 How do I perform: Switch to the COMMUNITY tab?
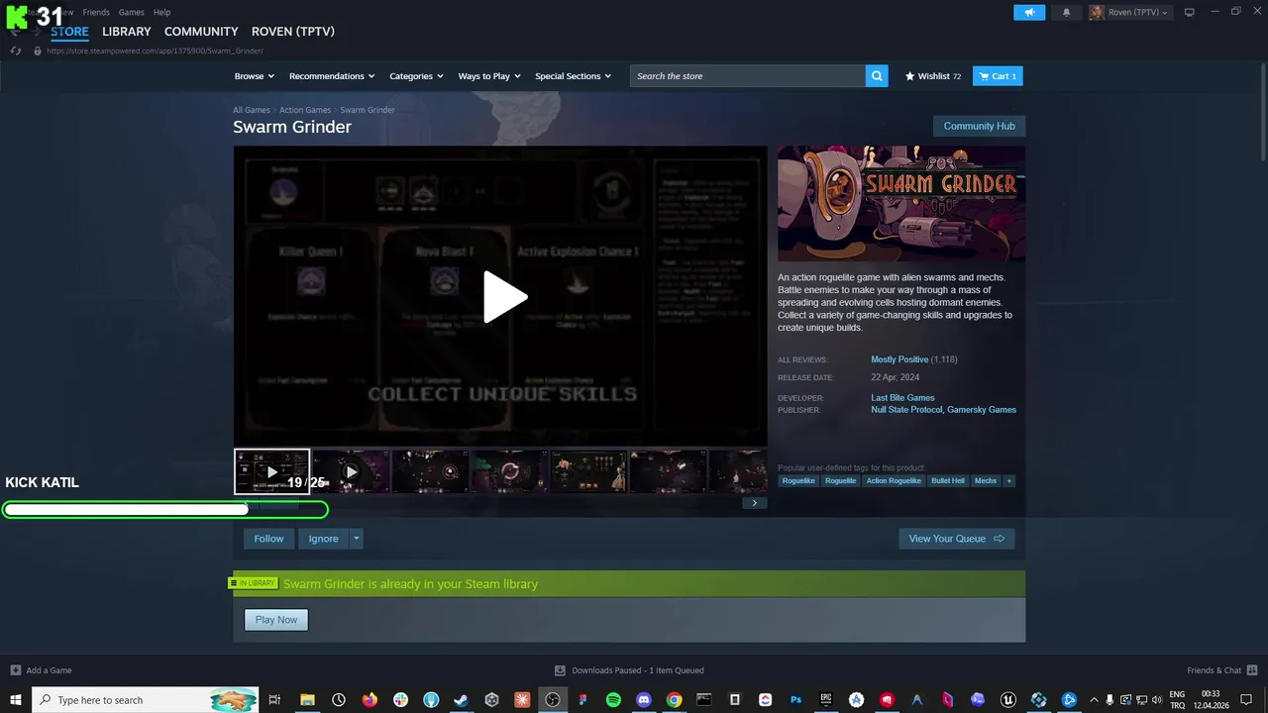(x=201, y=32)
